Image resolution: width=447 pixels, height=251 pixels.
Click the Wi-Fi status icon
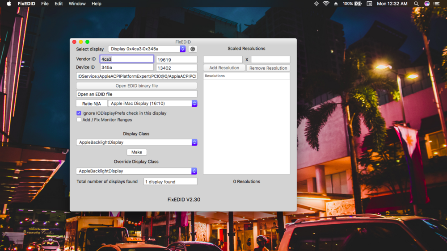[326, 4]
